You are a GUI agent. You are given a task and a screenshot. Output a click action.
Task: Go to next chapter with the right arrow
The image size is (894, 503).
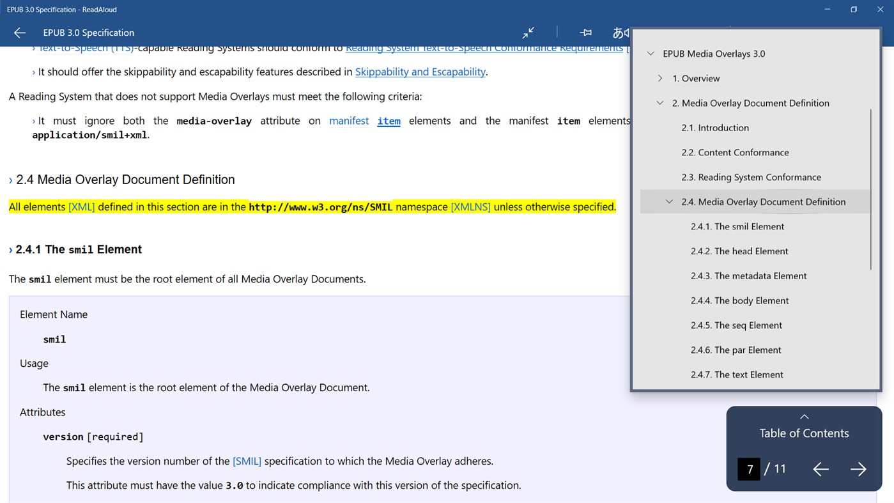tap(859, 469)
